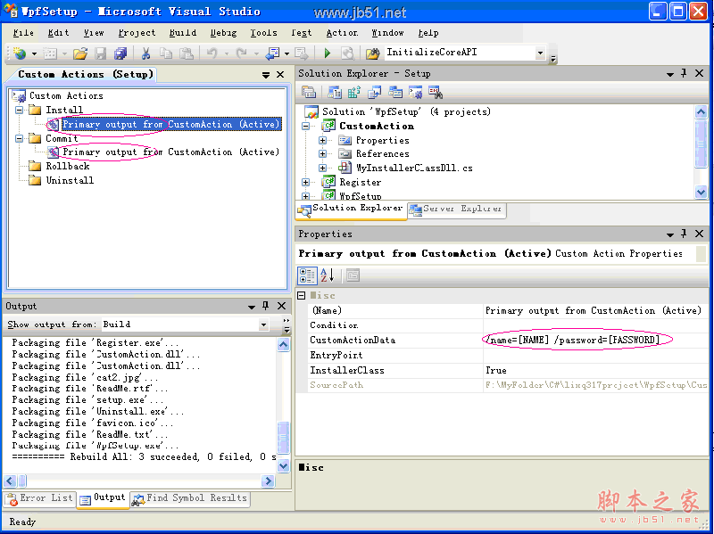Open the Output window position menu
The height and width of the screenshot is (534, 714).
point(252,307)
